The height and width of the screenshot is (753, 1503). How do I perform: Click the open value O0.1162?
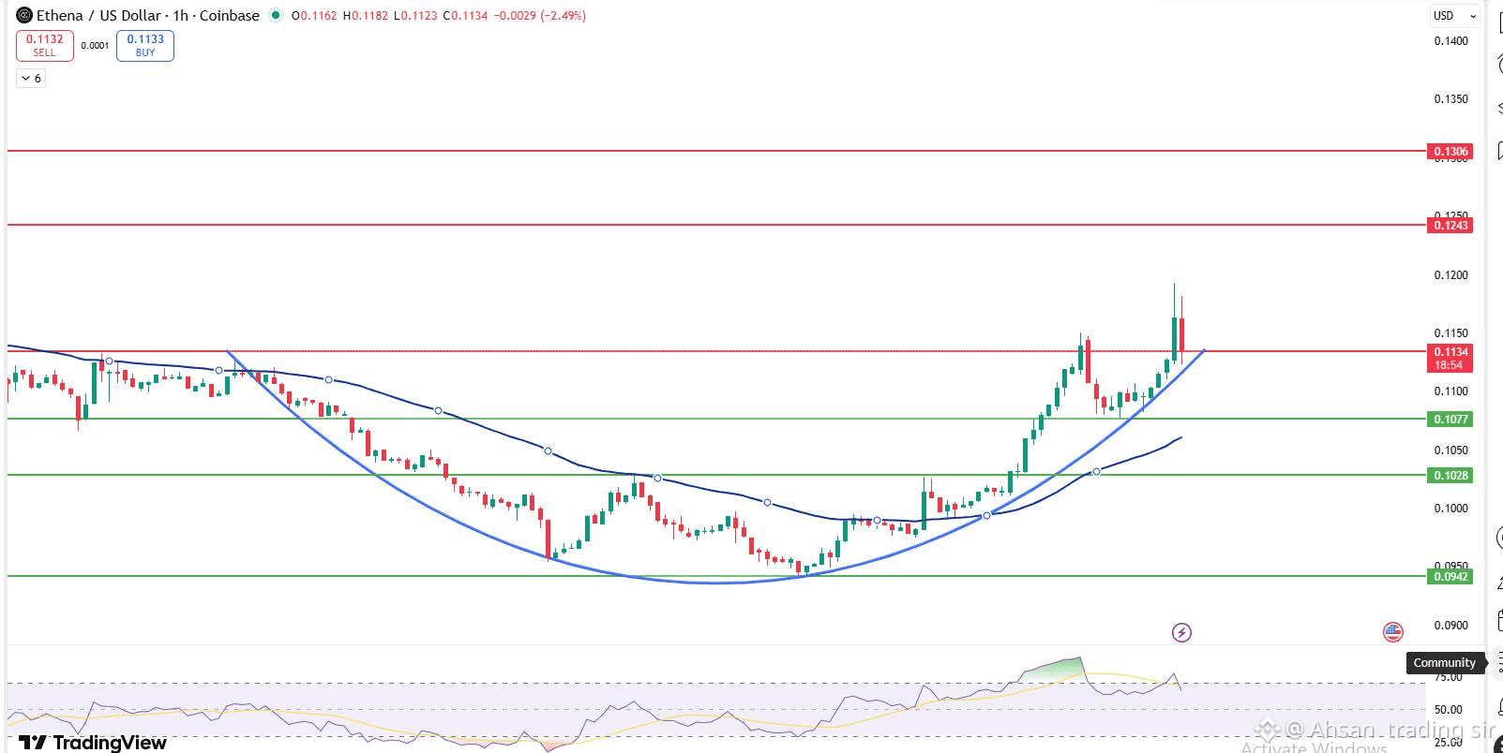coord(314,16)
